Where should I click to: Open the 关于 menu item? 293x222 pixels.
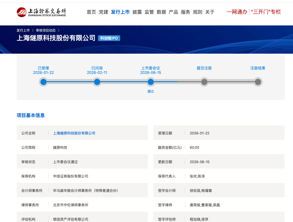coord(210,12)
